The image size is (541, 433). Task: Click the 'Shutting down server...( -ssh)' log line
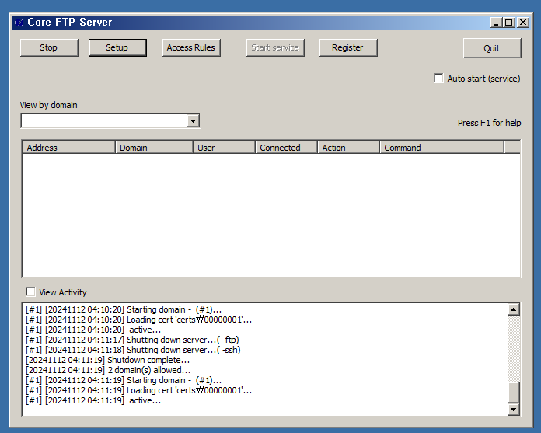pyautogui.click(x=133, y=350)
